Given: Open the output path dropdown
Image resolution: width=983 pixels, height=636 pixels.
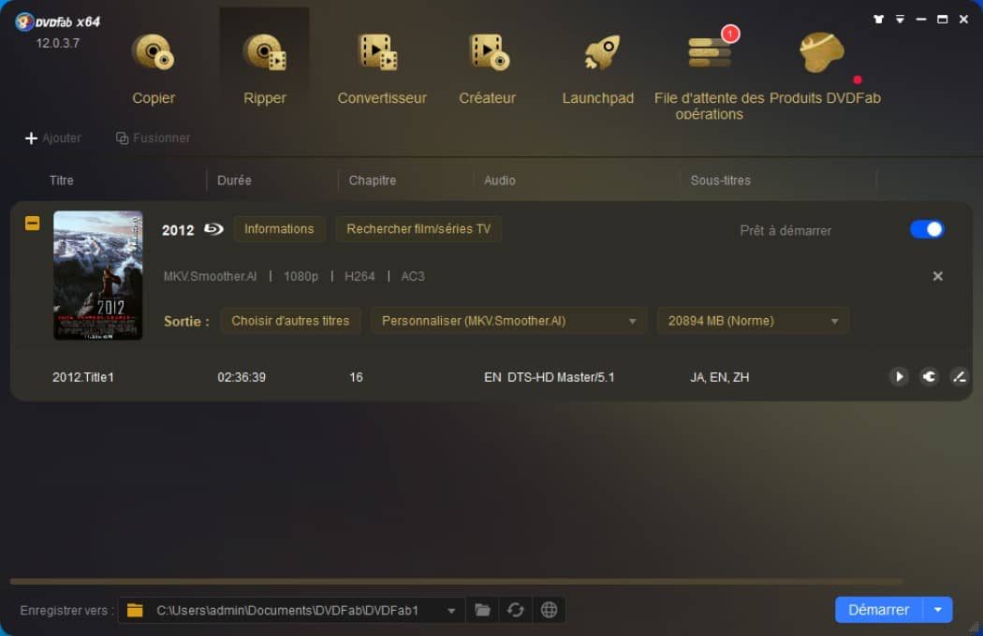Looking at the screenshot, I should (x=450, y=611).
